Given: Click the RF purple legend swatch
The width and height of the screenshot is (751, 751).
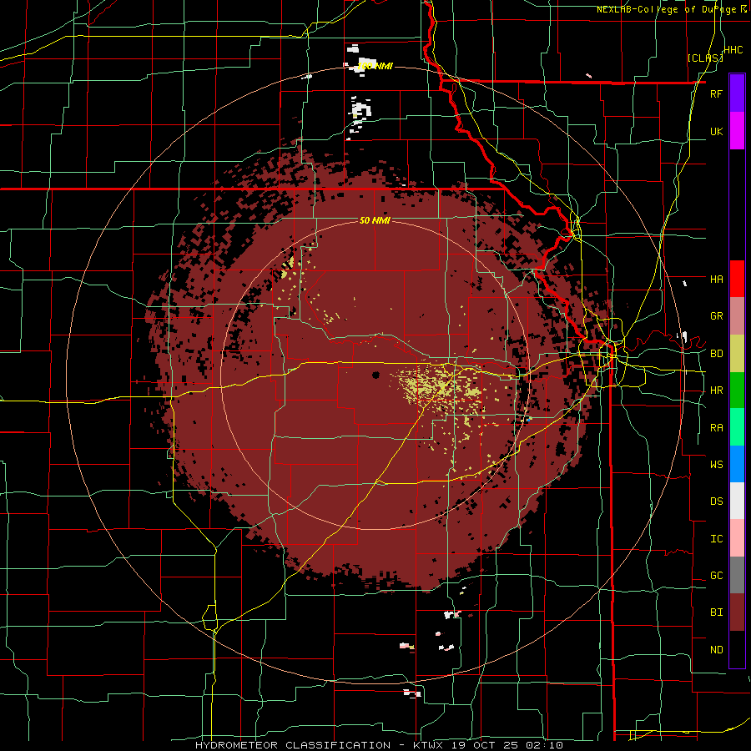Looking at the screenshot, I should (737, 93).
